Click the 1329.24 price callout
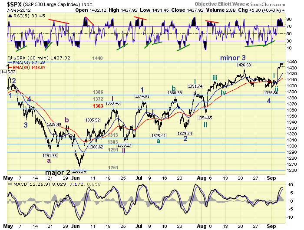Viewport: 304px width, 230px height. point(185,133)
